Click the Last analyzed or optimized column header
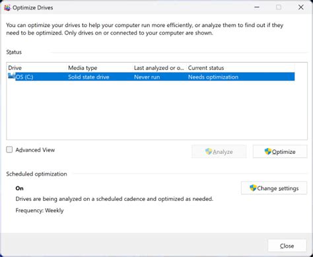The width and height of the screenshot is (313, 257). (158, 68)
